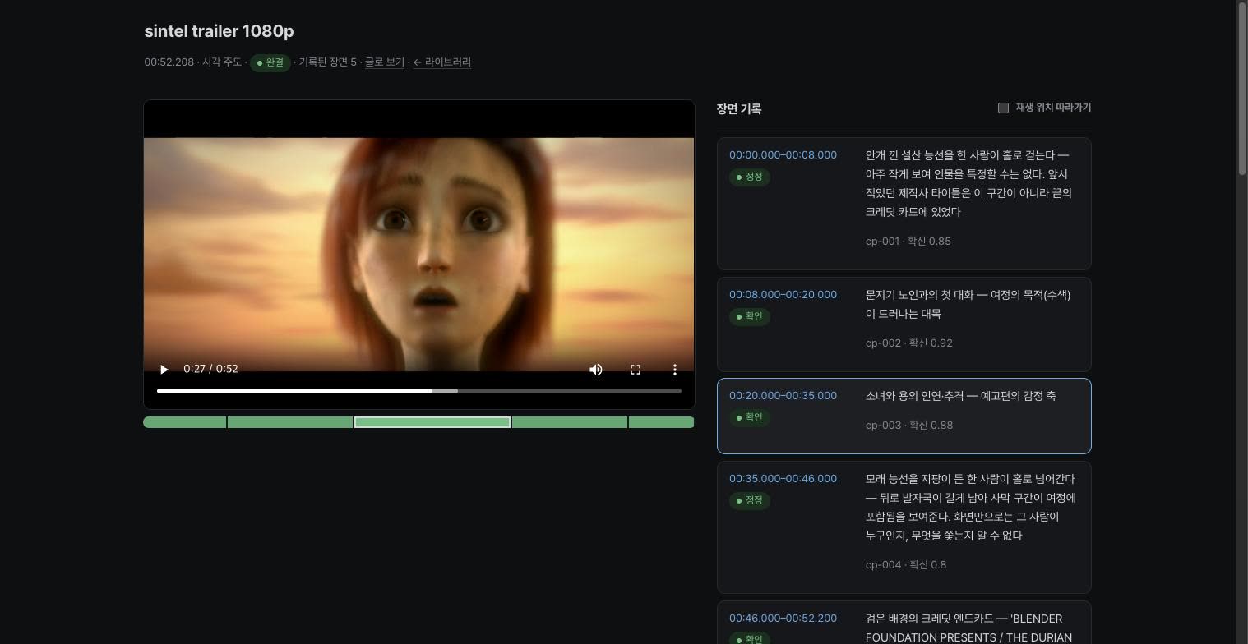
Task: Click the 0:27 / 0:52 time display
Action: (210, 369)
